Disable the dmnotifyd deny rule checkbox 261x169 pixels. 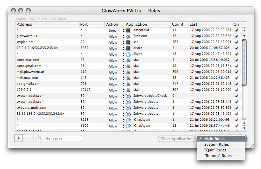point(236,30)
